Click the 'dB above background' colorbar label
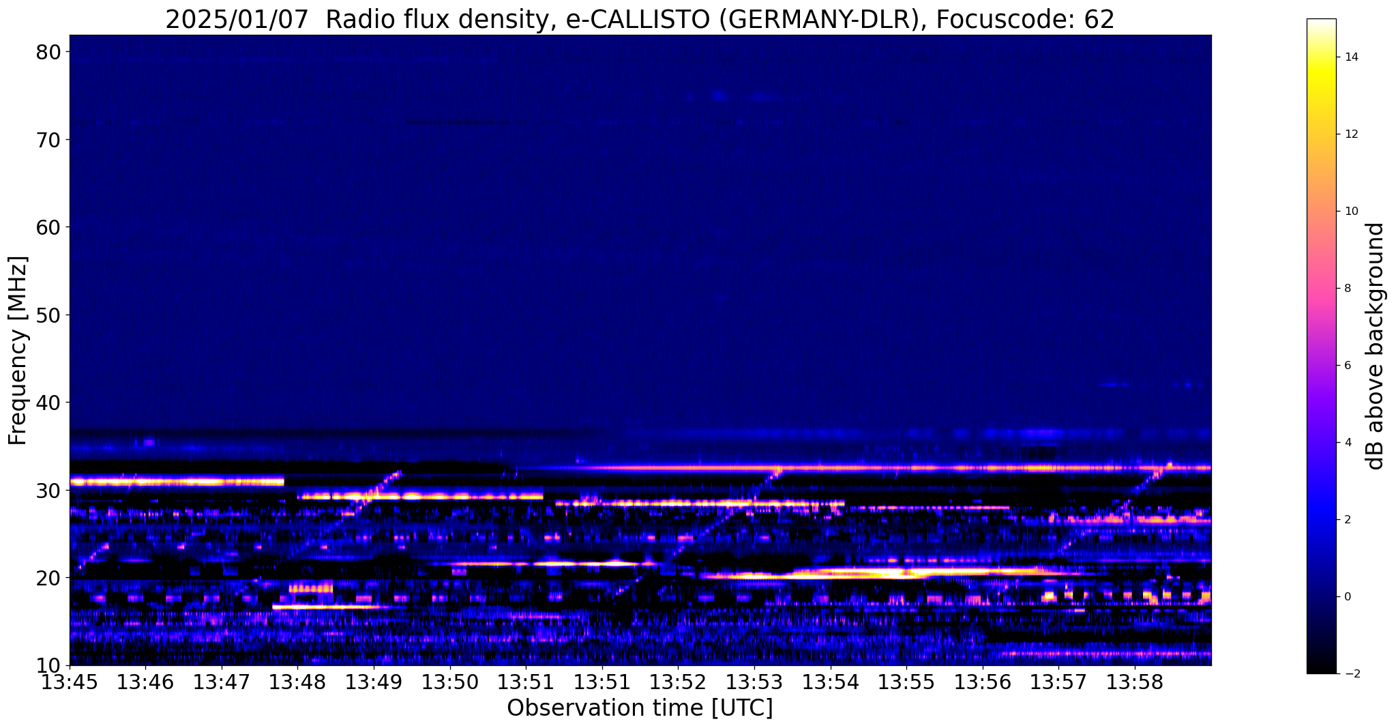 (x=1376, y=346)
